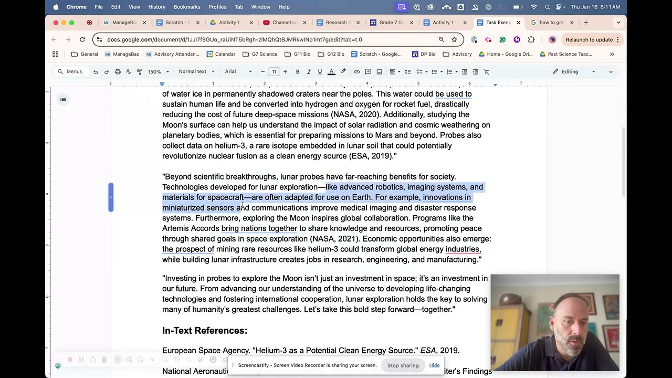The width and height of the screenshot is (672, 378).
Task: Reload the current page
Action: [x=82, y=39]
